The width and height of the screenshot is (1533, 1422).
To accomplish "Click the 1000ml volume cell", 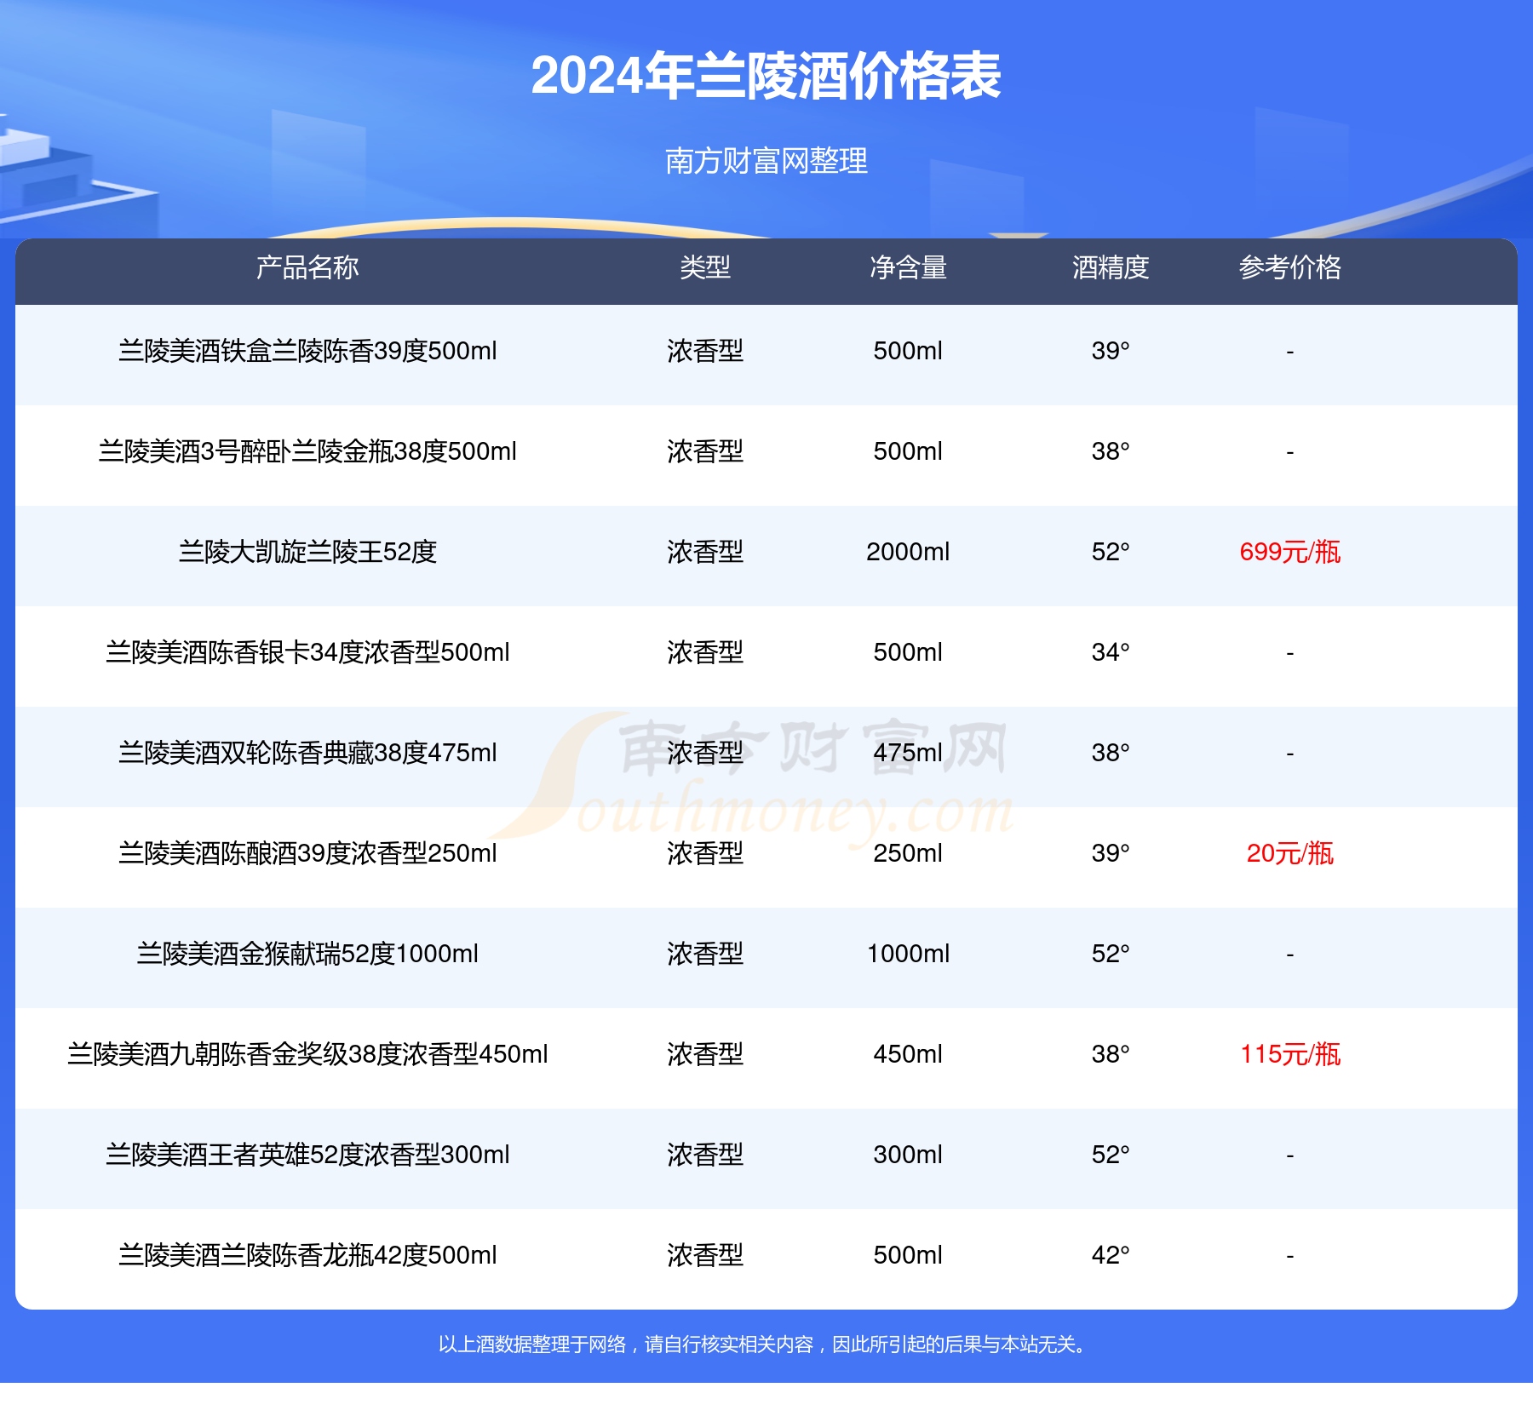I will tap(908, 954).
